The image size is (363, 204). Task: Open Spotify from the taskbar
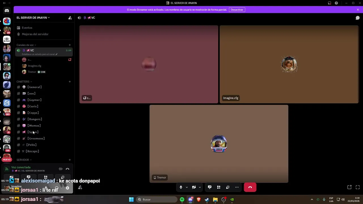(182, 199)
